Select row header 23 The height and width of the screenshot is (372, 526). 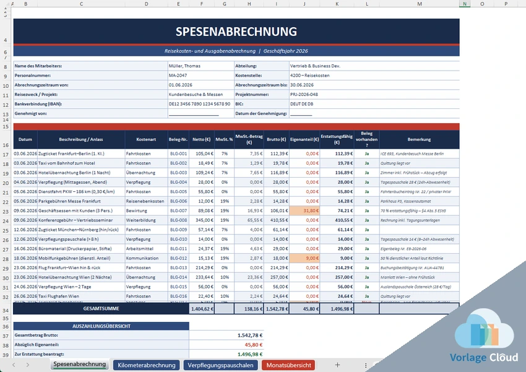[6, 211]
